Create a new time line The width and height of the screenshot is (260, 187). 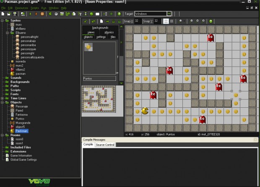pyautogui.click(x=86, y=14)
